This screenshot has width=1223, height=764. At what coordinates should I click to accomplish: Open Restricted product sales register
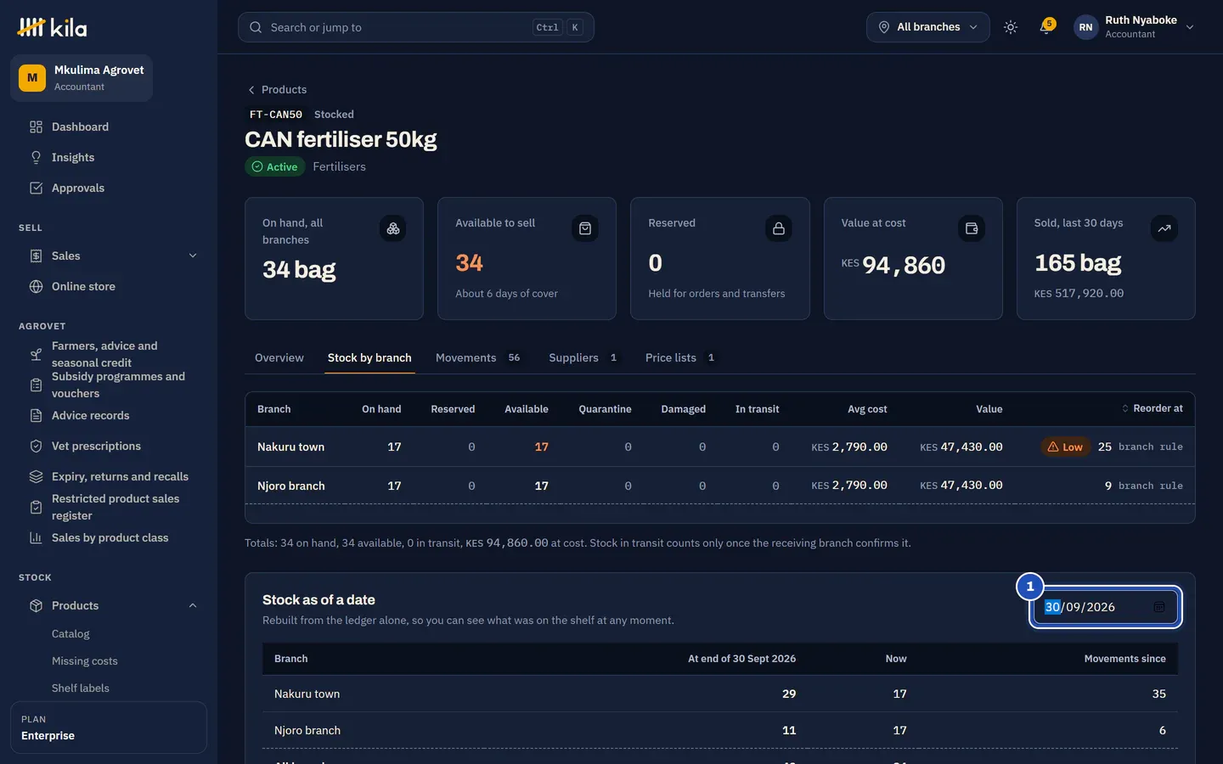click(109, 508)
